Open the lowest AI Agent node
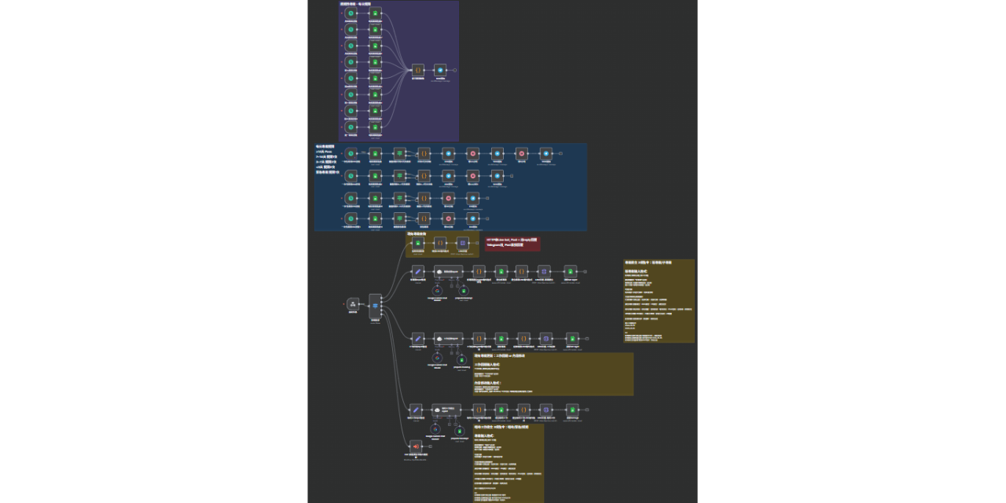 (446, 409)
